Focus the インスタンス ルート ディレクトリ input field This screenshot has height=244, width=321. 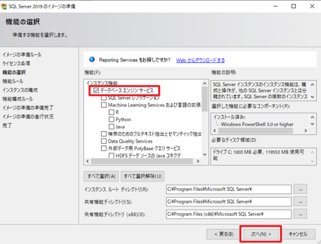point(229,190)
